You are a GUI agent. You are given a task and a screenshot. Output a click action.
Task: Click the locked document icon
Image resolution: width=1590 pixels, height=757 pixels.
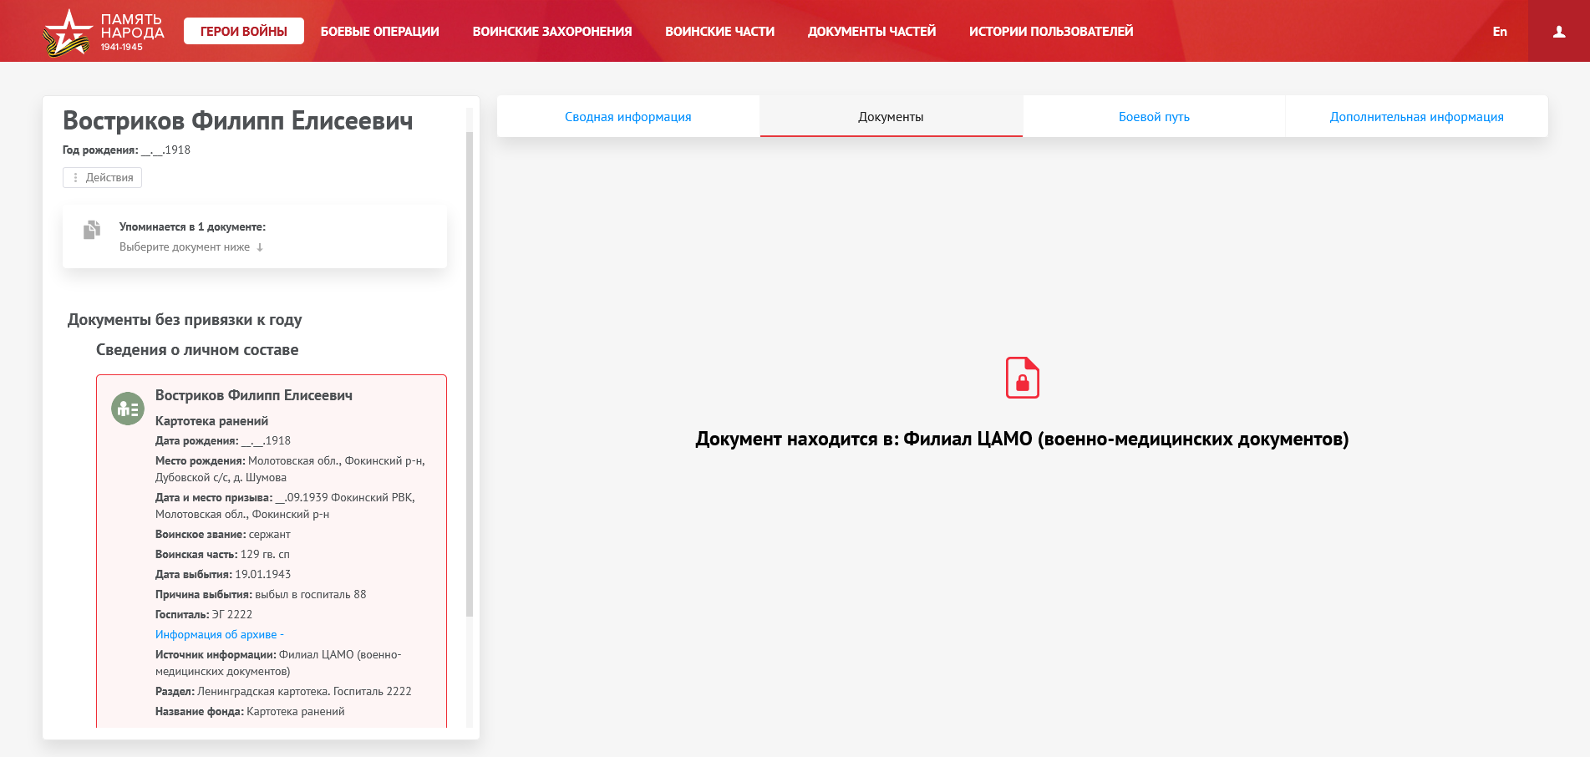[1022, 378]
